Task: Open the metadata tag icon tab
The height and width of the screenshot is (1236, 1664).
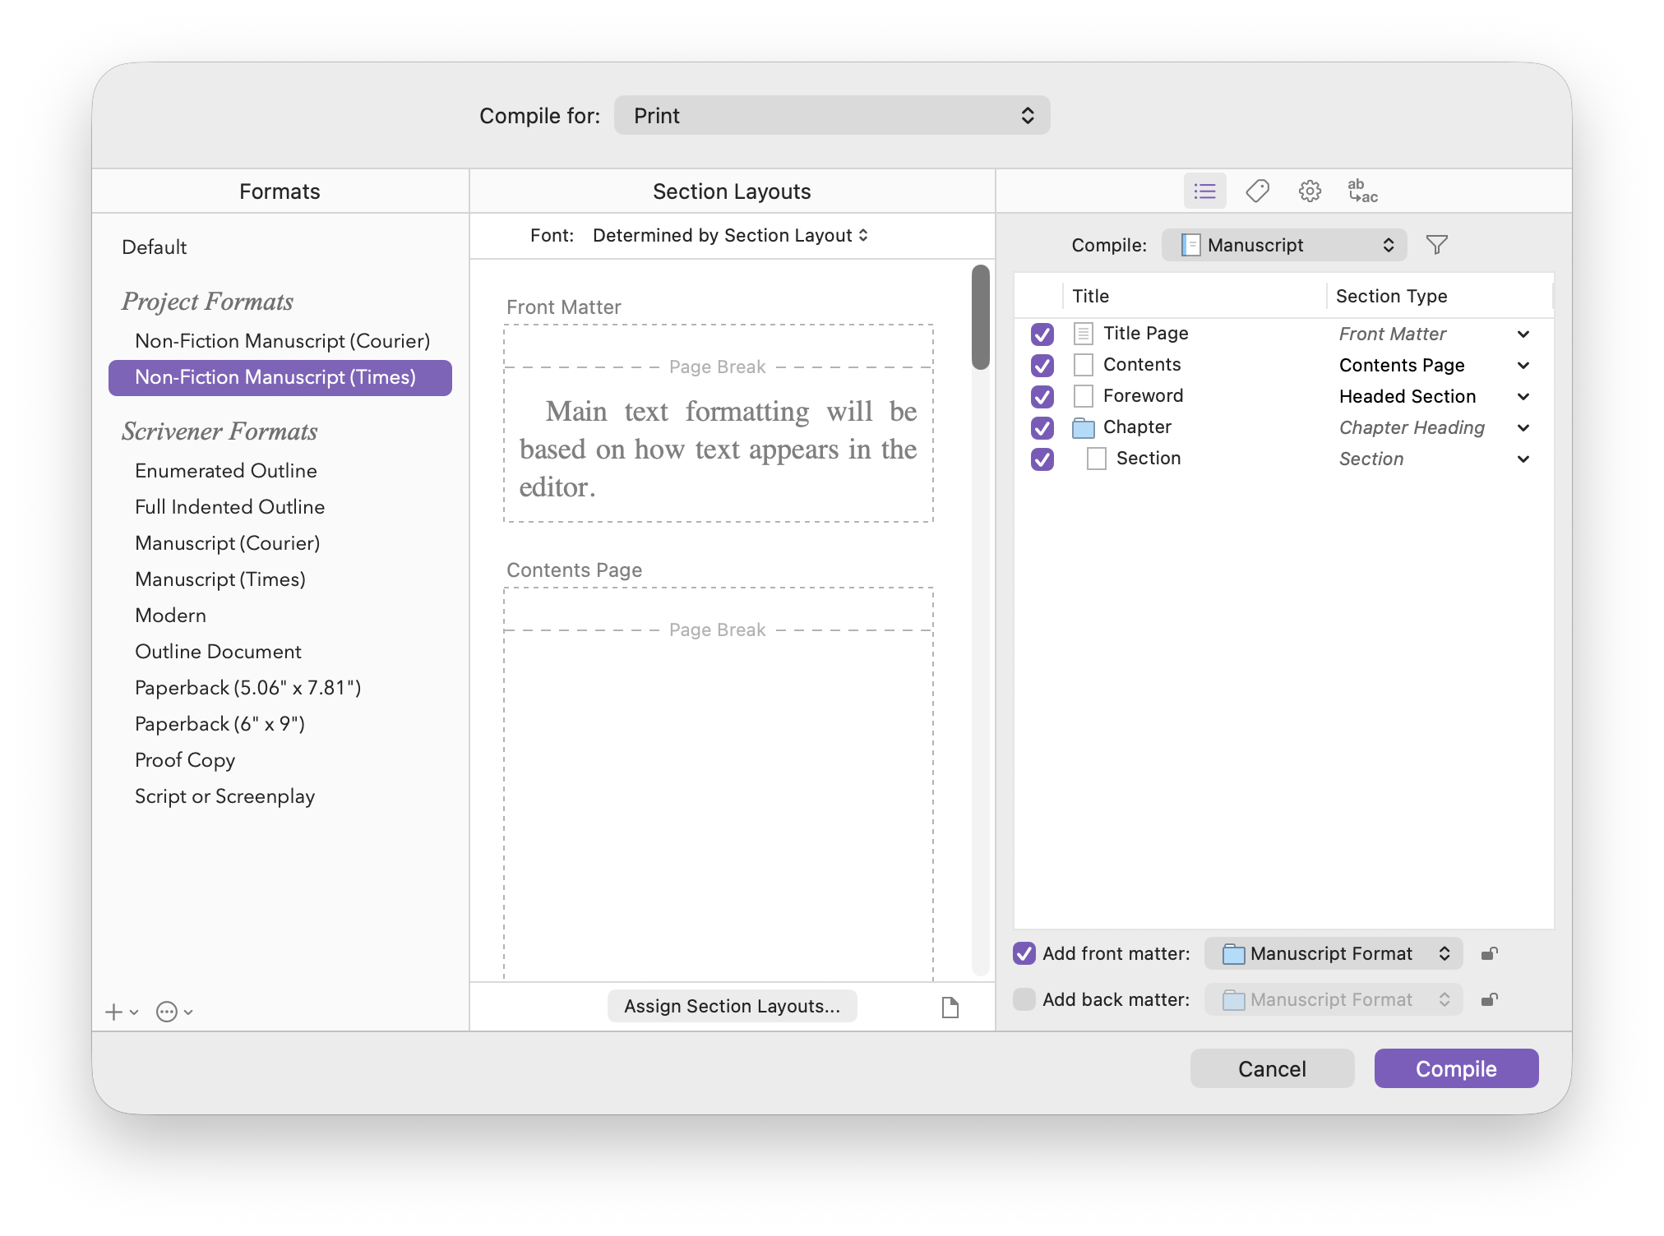Action: (x=1257, y=191)
